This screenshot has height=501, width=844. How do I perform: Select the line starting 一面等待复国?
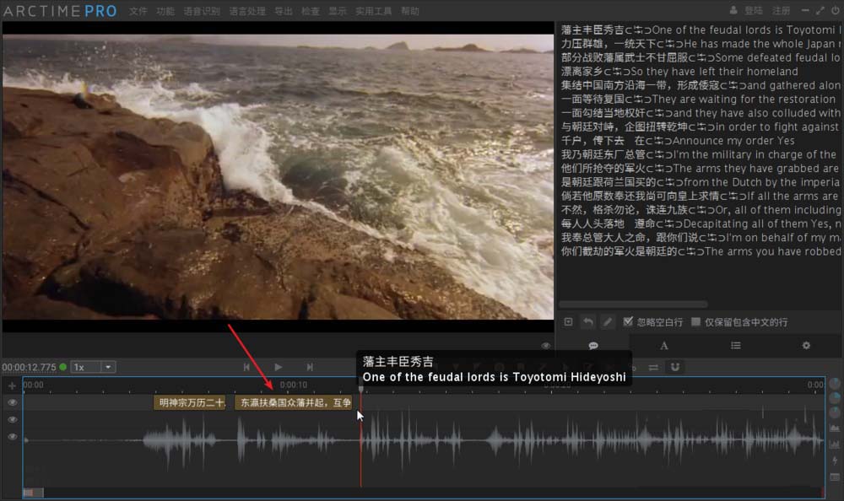coord(701,99)
